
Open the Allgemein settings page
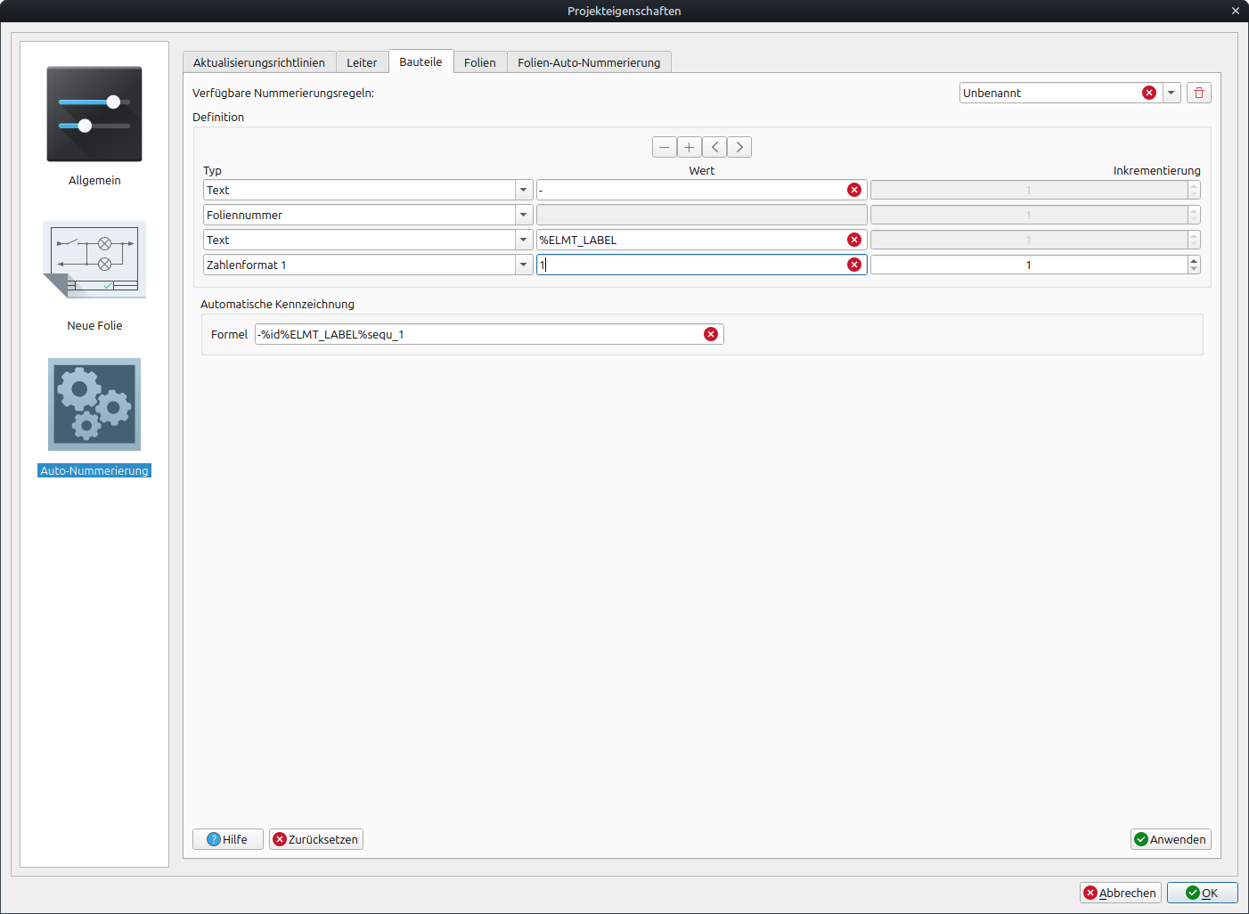94,114
